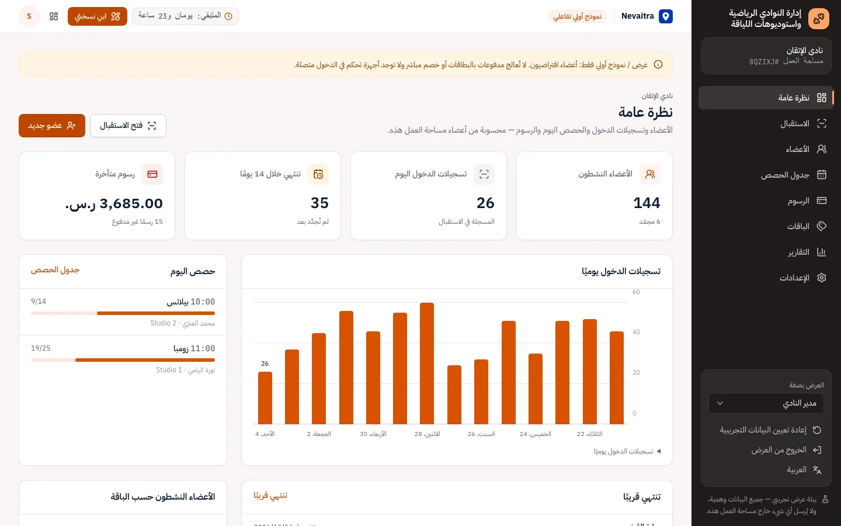Click the ابنِ نسختي button

98,16
